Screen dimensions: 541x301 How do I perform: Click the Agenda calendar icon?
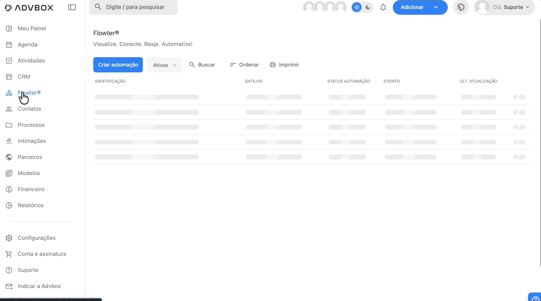pyautogui.click(x=9, y=45)
